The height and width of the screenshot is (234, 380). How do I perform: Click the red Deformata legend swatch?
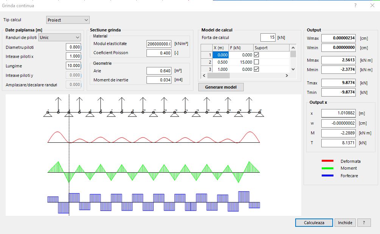click(327, 161)
